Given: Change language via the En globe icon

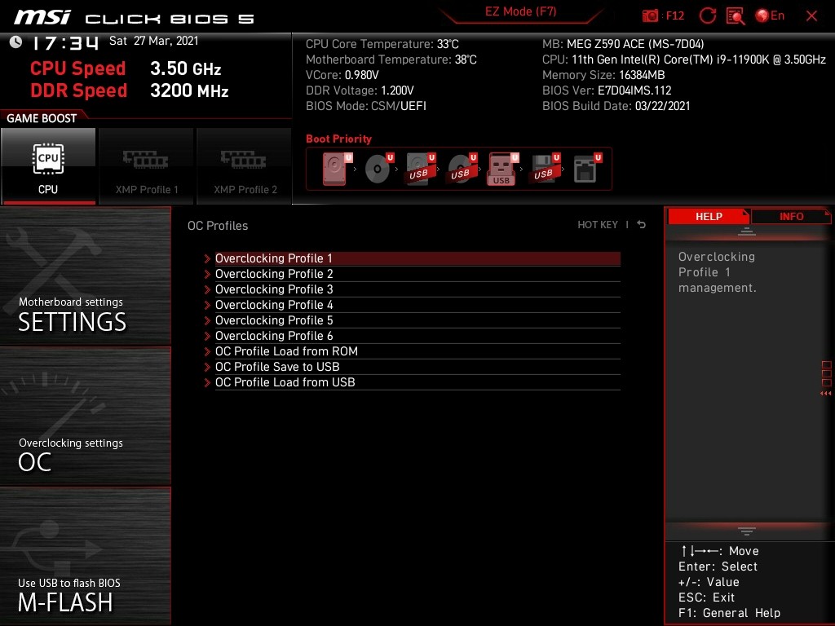Looking at the screenshot, I should point(770,15).
